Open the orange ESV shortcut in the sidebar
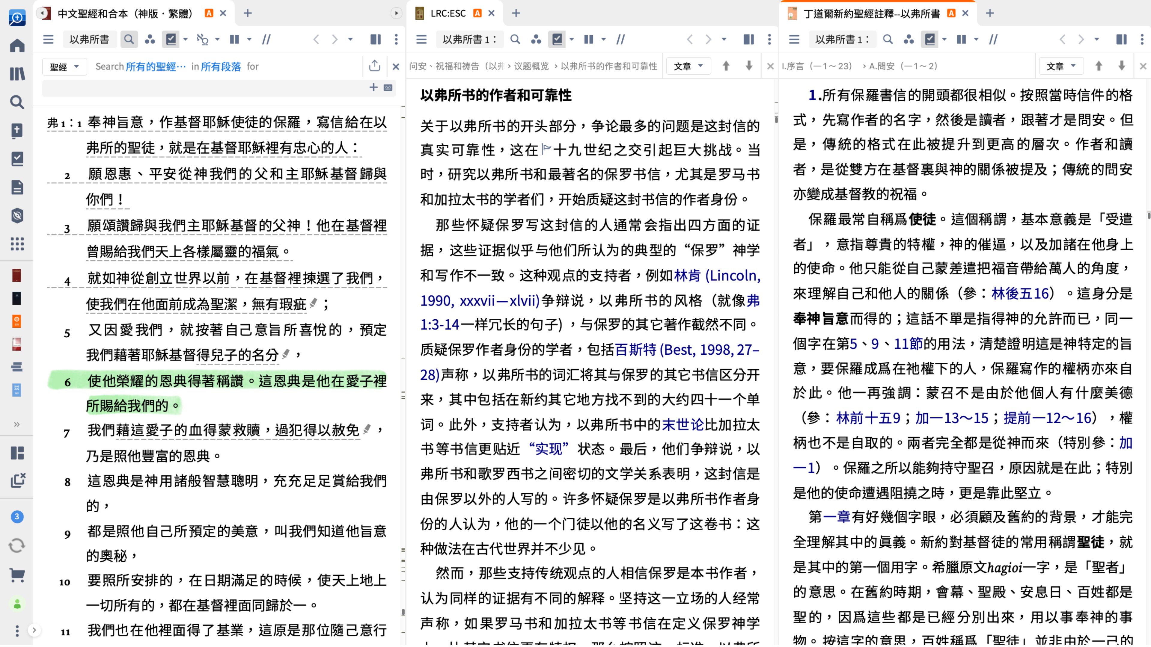 pyautogui.click(x=16, y=321)
